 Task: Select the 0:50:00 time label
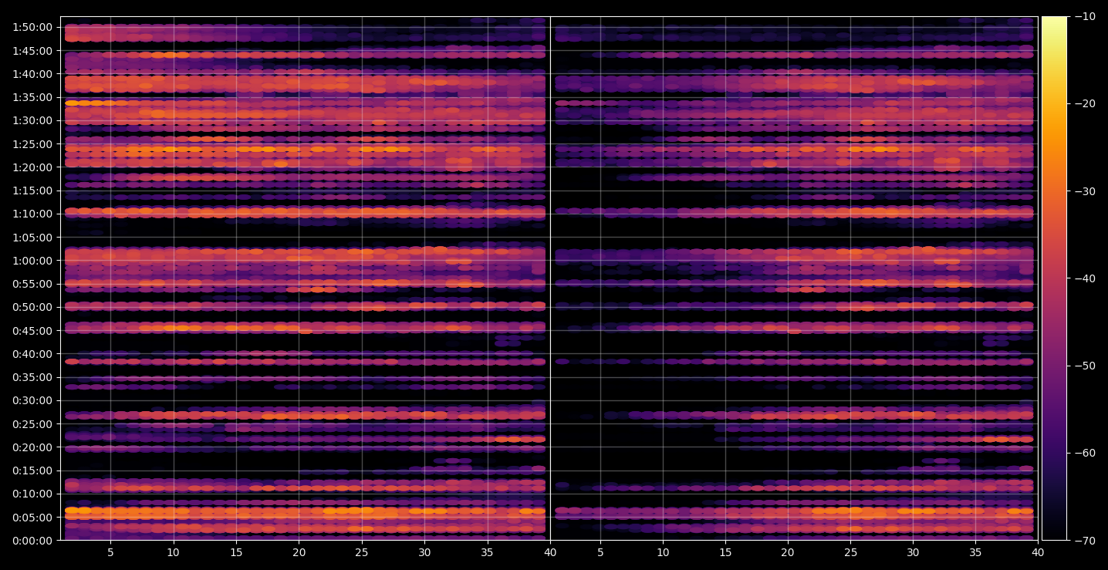(32, 307)
